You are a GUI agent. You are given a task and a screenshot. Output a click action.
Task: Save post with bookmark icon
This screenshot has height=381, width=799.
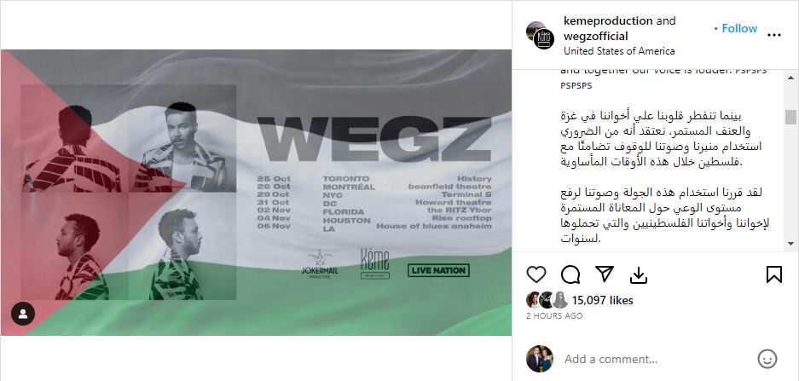tap(773, 274)
